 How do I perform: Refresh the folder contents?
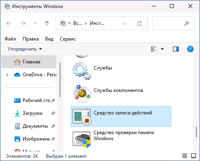click(x=140, y=24)
